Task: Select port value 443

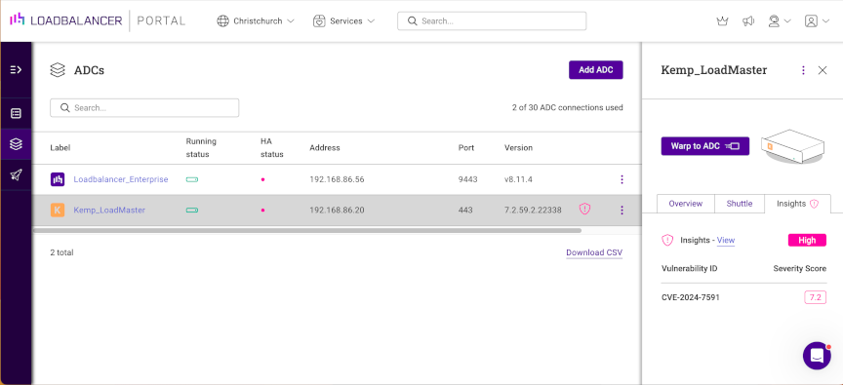Action: pyautogui.click(x=465, y=210)
